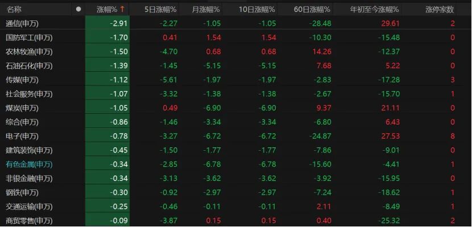472x227 pixels.
Task: Click 建筑装饰 daily change -0.45
Action: tap(119, 150)
